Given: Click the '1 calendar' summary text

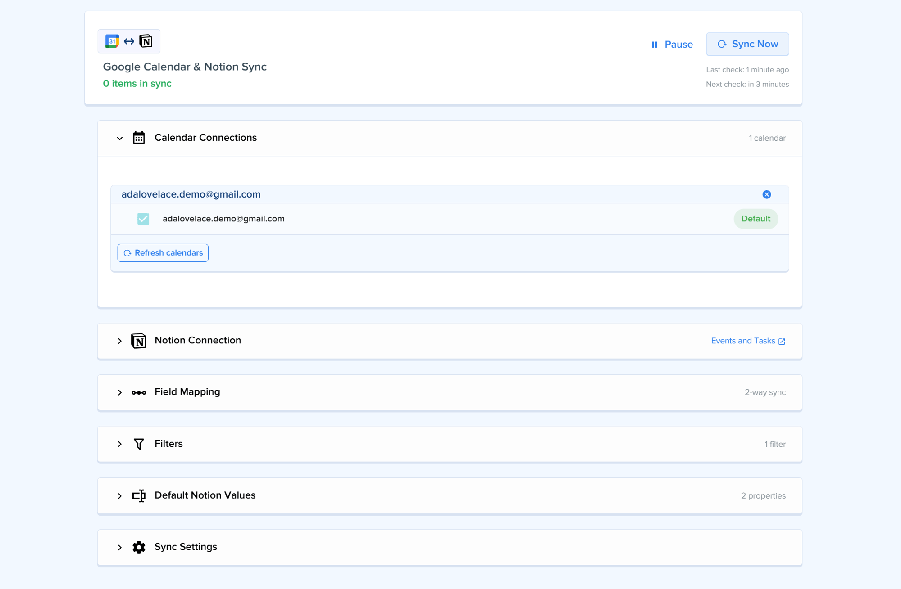Looking at the screenshot, I should (x=767, y=138).
